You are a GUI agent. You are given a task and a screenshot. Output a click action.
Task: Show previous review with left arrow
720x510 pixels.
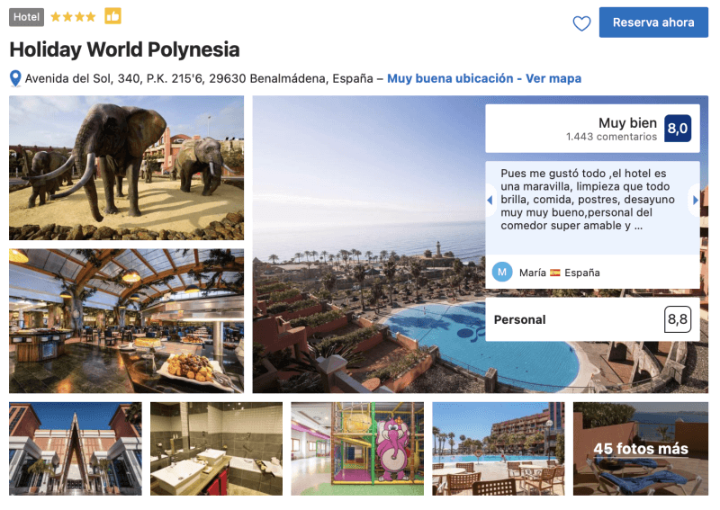(x=490, y=201)
